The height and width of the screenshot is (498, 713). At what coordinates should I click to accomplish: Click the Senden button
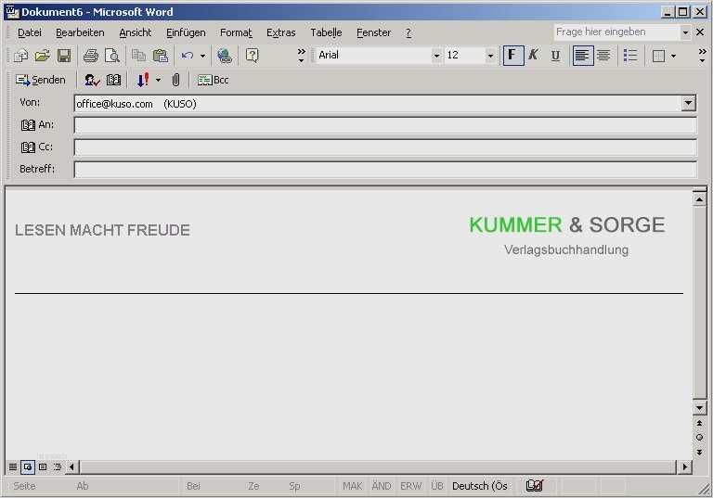click(41, 80)
